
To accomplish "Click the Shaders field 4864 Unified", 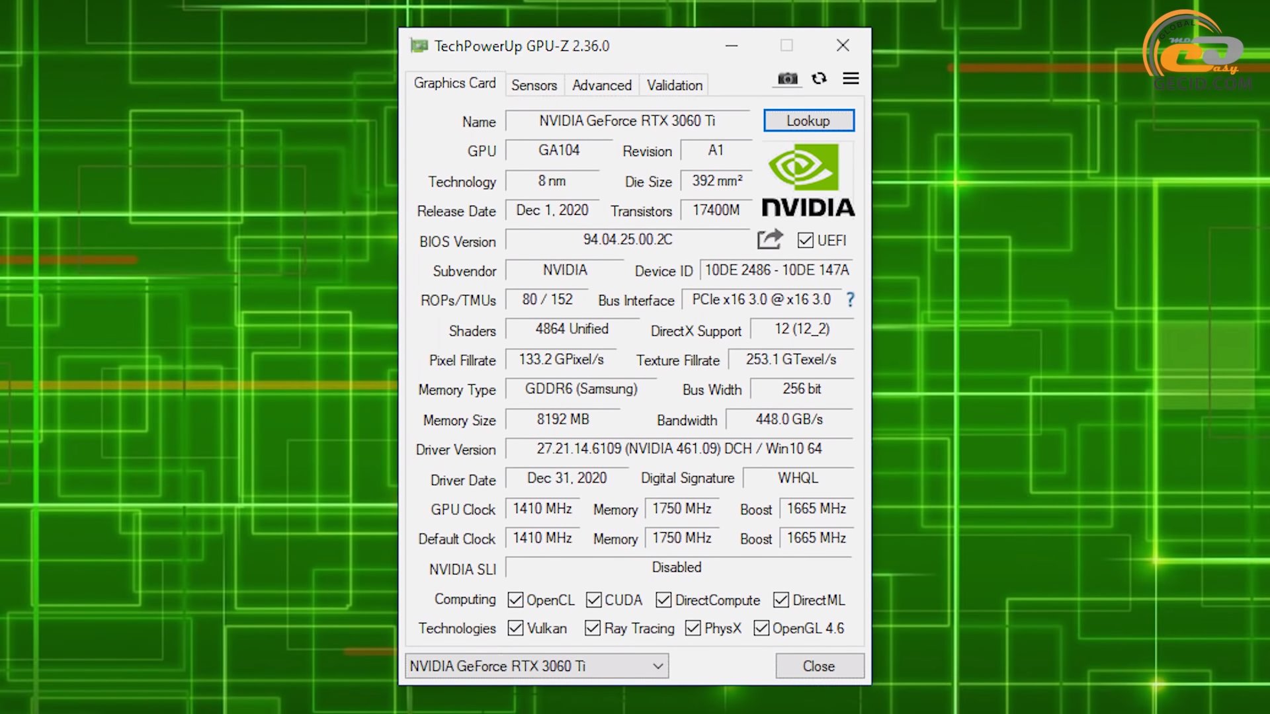I will click(571, 329).
